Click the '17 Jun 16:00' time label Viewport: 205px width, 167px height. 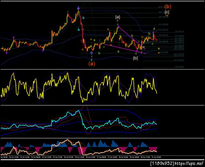112,157
